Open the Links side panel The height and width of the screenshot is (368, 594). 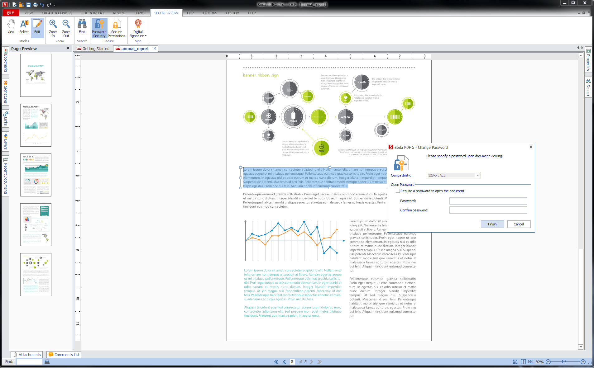(x=6, y=119)
